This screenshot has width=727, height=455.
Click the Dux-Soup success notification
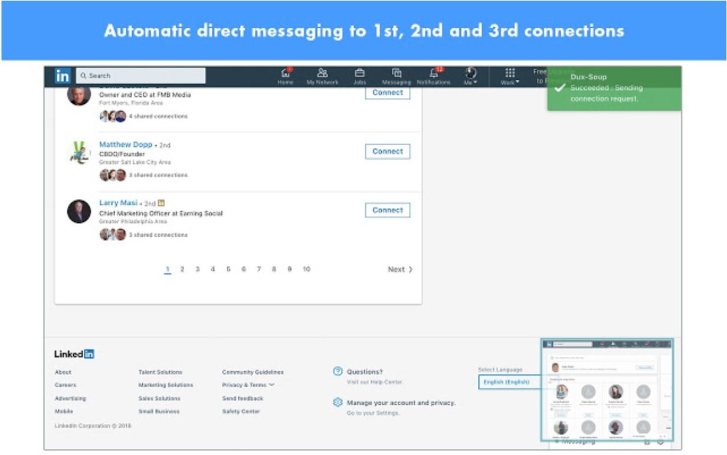click(614, 89)
